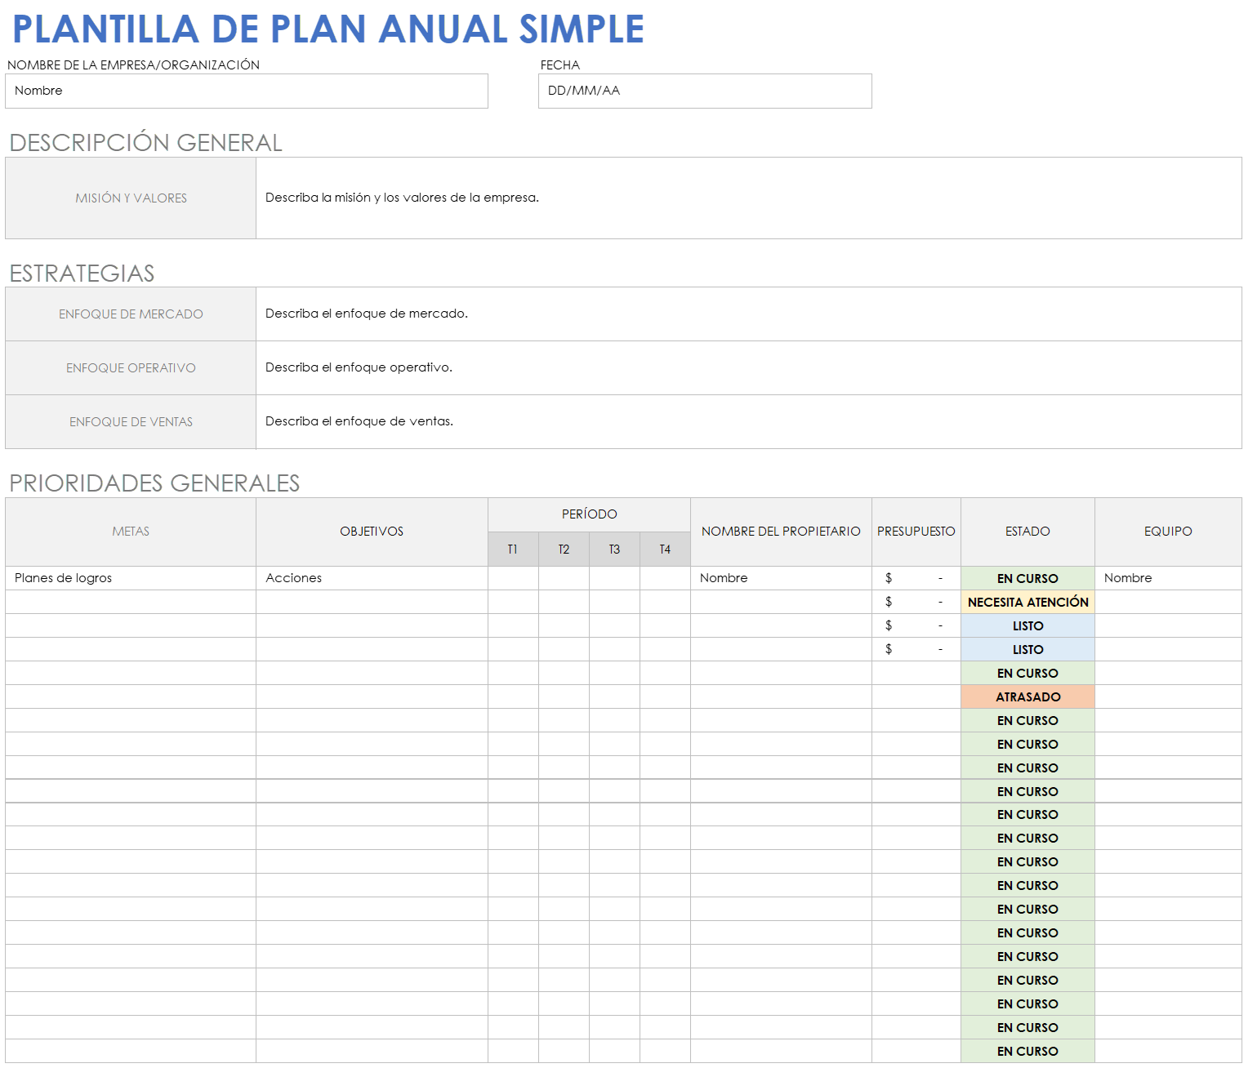Image resolution: width=1248 pixels, height=1068 pixels.
Task: Click the DD/MM/AA date field
Action: (x=704, y=91)
